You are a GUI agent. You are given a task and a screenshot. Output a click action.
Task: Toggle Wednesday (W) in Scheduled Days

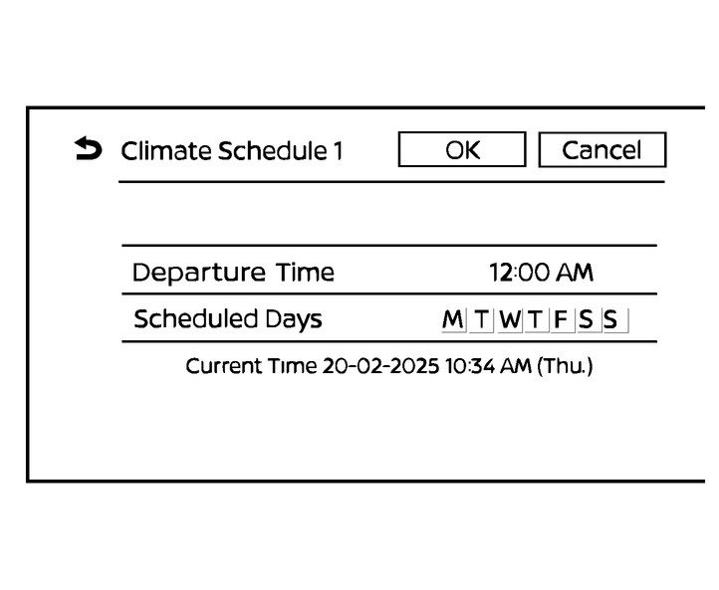[x=510, y=319]
